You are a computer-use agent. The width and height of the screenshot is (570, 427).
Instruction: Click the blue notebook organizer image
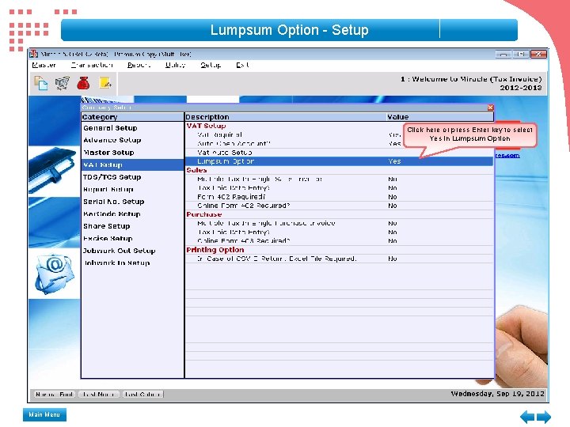click(x=54, y=169)
